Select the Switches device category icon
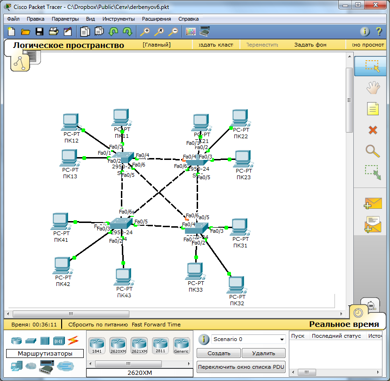The height and width of the screenshot is (381, 390). [31, 341]
